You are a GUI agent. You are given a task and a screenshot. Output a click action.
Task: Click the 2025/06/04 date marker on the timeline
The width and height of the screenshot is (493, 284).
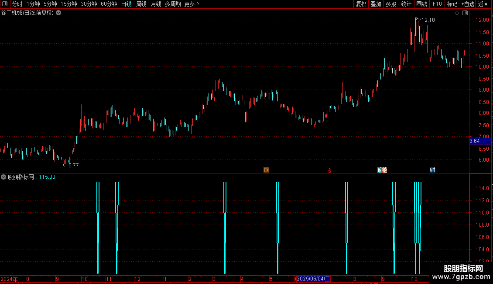coord(313,279)
